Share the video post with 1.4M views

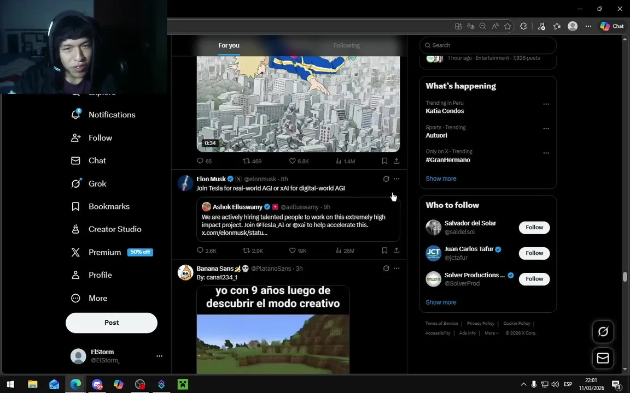point(396,161)
